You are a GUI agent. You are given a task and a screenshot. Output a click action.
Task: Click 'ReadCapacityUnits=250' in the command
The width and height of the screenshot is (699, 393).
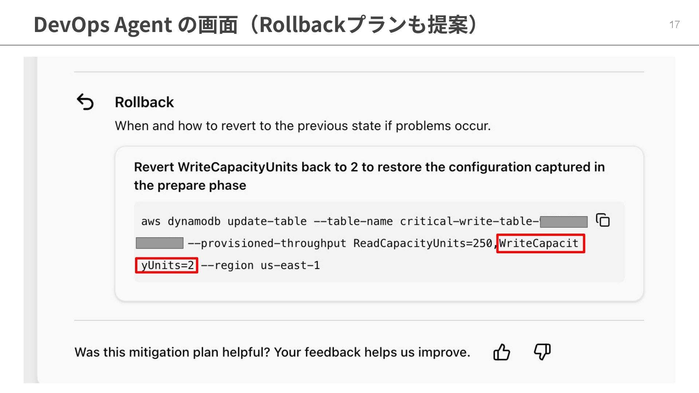pos(422,243)
